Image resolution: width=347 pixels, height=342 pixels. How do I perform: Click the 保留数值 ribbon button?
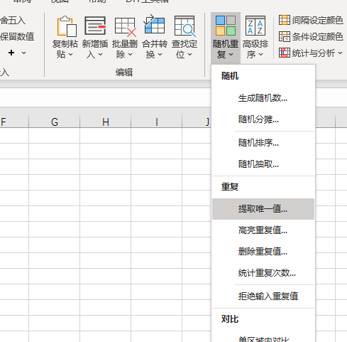coord(17,36)
